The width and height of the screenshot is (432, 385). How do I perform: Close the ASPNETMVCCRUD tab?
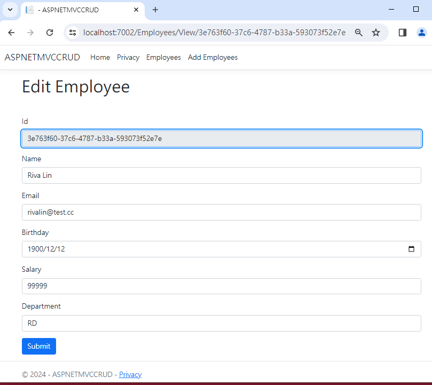click(x=136, y=10)
